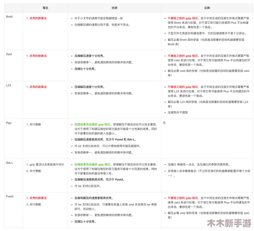The height and width of the screenshot is (231, 254).
Task: Click Brotli's "压缩解压缩的速度比较不错" bullet
Action: click(x=102, y=25)
